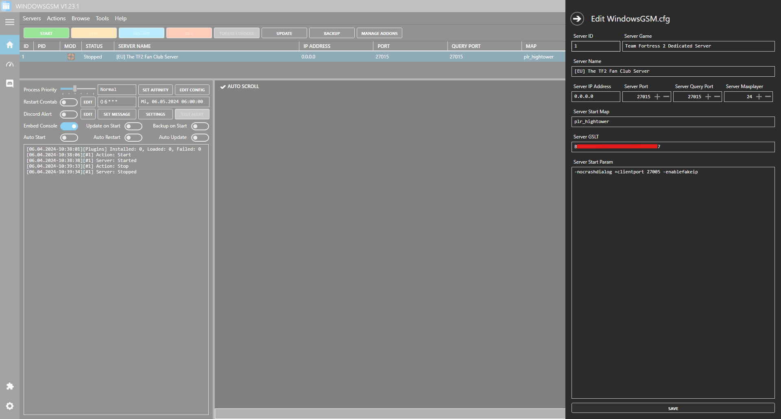Screen dimensions: 781x419
Task: Click the Server GSLT field
Action: (673, 147)
